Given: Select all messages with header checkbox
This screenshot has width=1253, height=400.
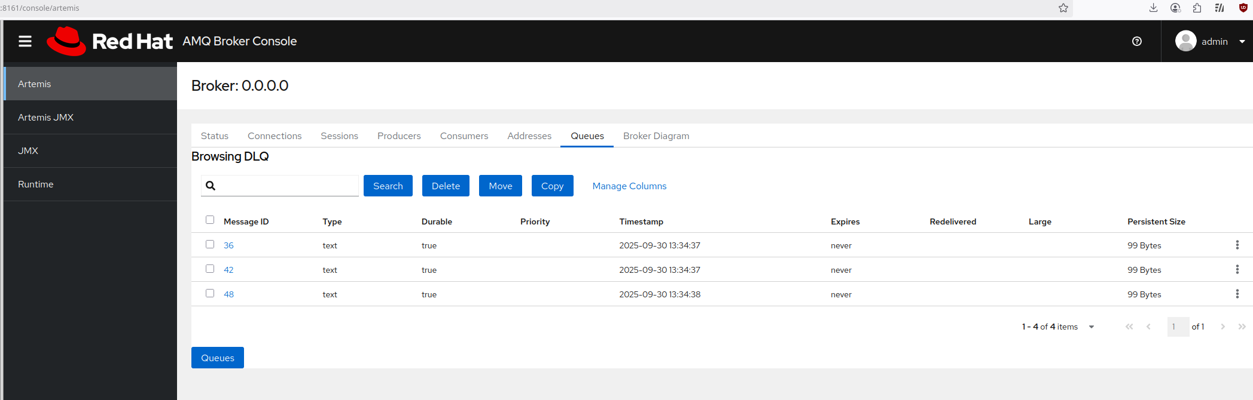Looking at the screenshot, I should pos(210,220).
